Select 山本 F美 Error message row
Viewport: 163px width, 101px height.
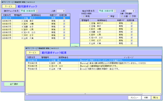pyautogui.click(x=93, y=69)
